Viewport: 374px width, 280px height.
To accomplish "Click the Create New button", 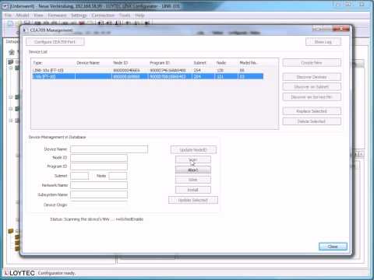I will (312, 63).
